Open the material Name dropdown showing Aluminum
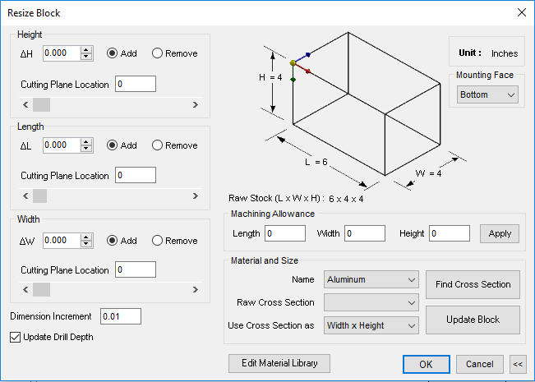This screenshot has width=535, height=382. (x=371, y=279)
